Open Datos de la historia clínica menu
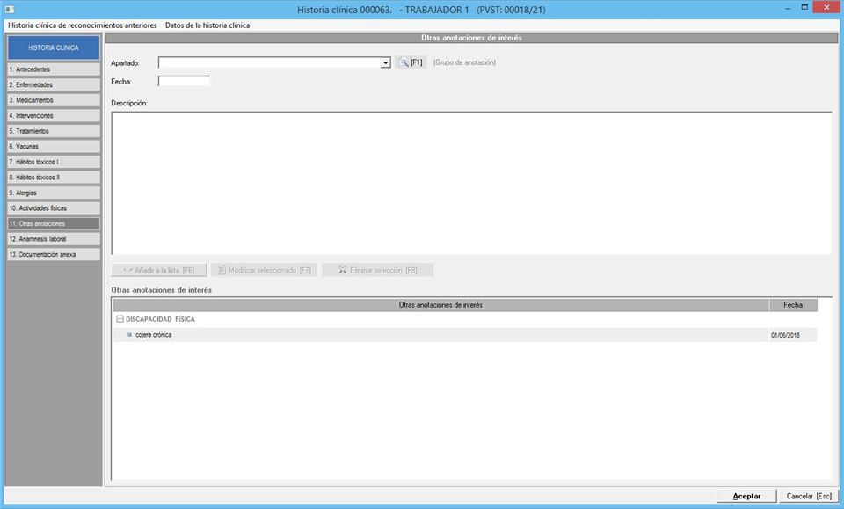The height and width of the screenshot is (509, 844). (207, 25)
